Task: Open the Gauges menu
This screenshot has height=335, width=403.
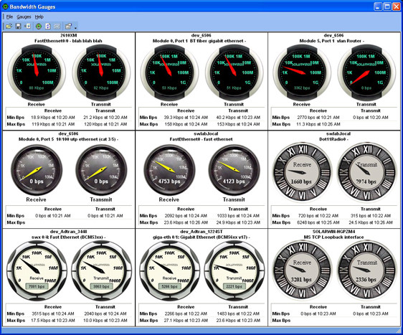Action: [x=24, y=16]
